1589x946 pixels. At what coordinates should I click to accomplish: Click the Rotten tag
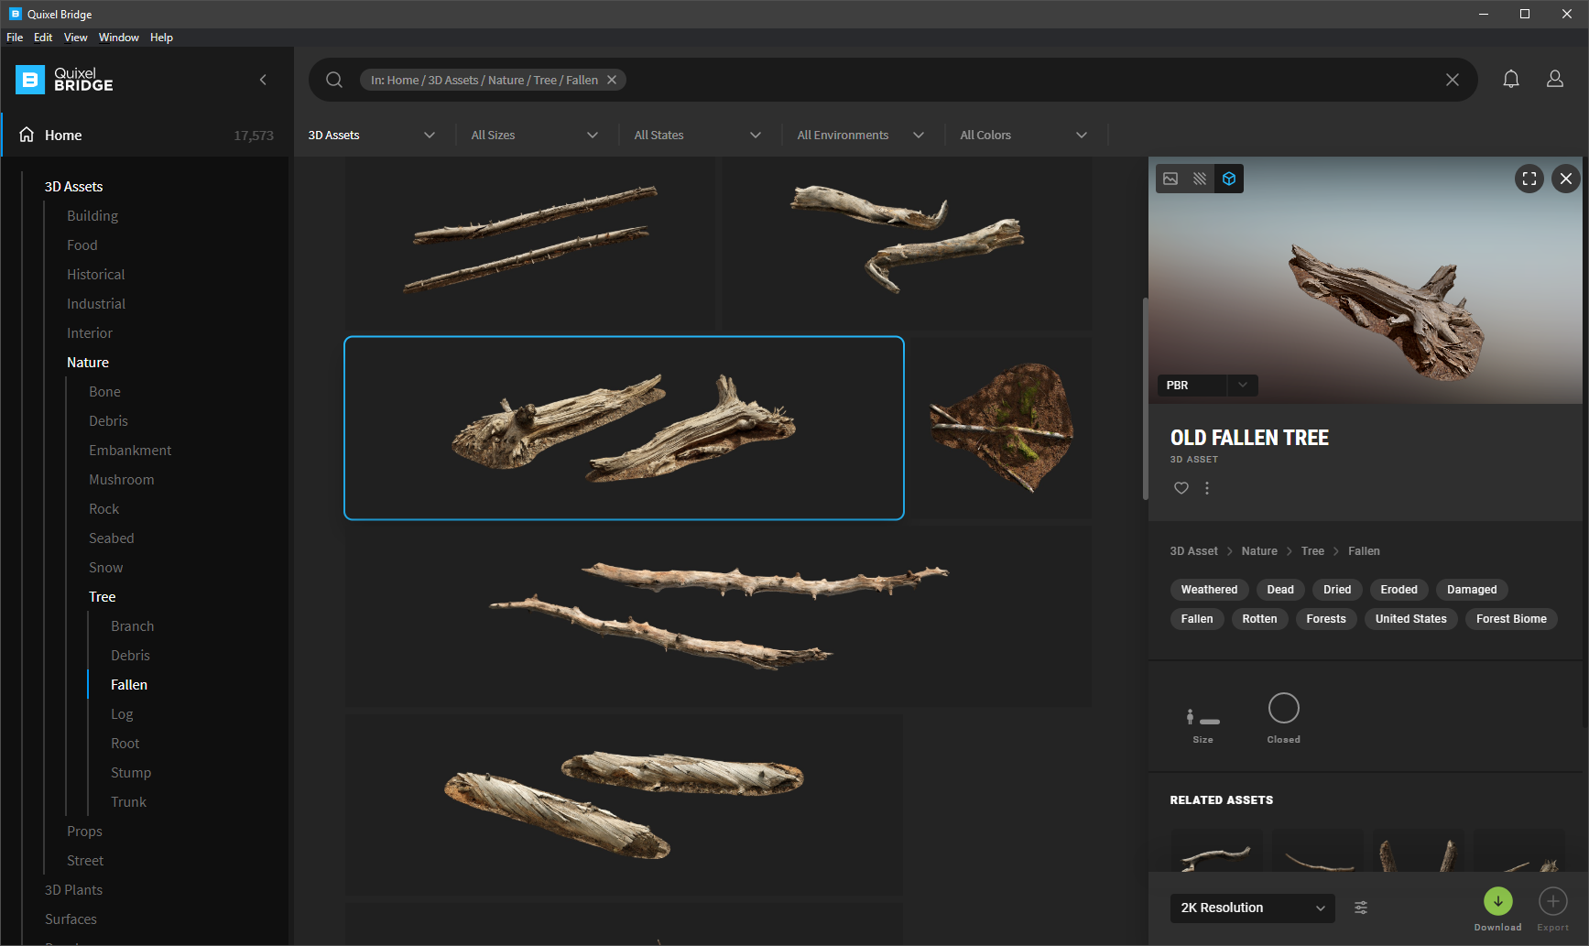pos(1260,619)
